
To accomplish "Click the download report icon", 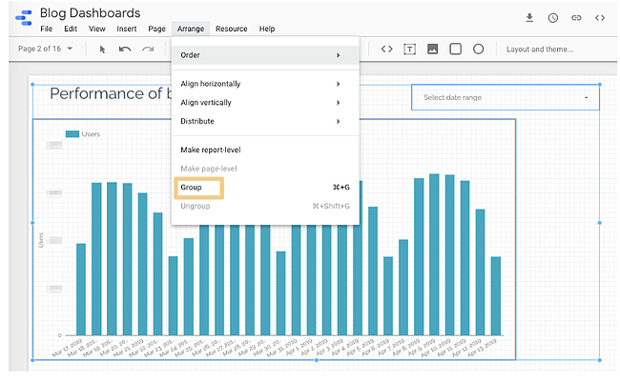I will pyautogui.click(x=529, y=18).
